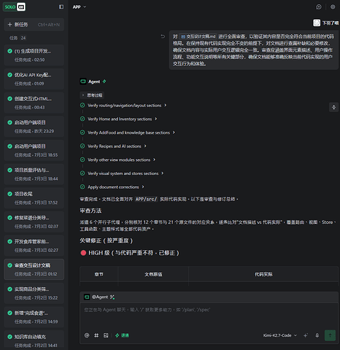Click the @ mention icon below input
Image resolution: width=340 pixels, height=350 pixels.
[x=87, y=335]
